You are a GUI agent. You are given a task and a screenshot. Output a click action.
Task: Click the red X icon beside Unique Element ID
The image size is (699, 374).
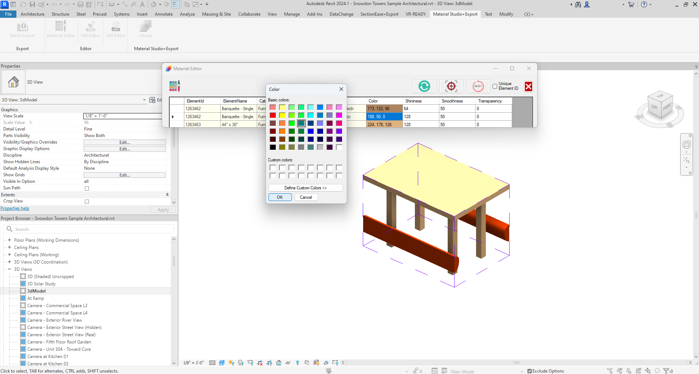(529, 86)
